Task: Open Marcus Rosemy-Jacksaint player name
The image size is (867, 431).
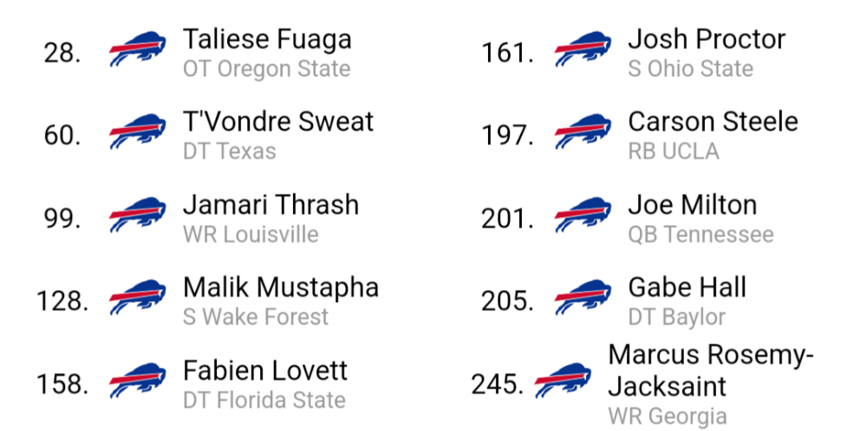Action: click(x=711, y=370)
